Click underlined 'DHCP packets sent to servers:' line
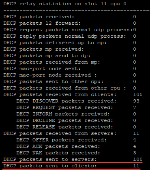The height and width of the screenshot is (171, 150). tap(73, 159)
